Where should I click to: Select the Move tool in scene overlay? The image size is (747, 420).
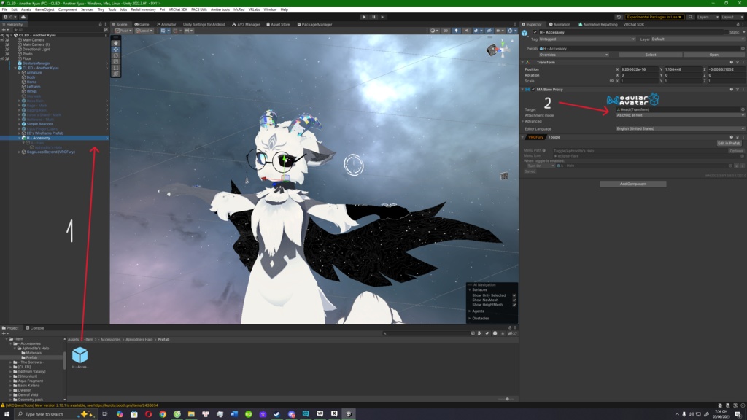116,50
